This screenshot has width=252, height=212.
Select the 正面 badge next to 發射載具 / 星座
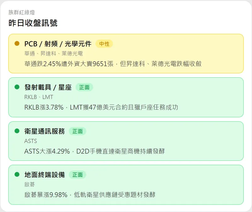click(x=84, y=88)
